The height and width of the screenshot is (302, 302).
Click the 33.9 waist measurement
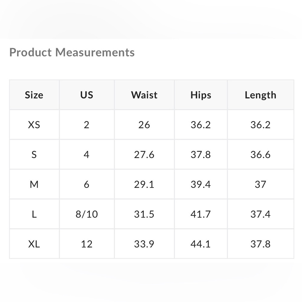point(144,244)
